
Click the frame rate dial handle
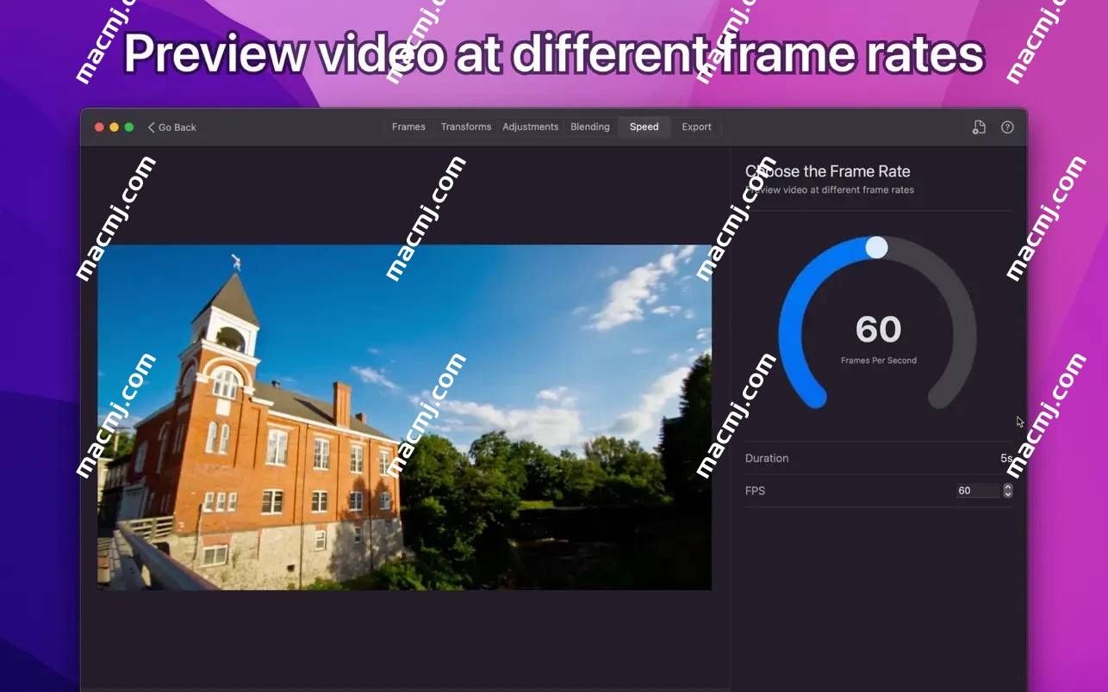(x=876, y=248)
